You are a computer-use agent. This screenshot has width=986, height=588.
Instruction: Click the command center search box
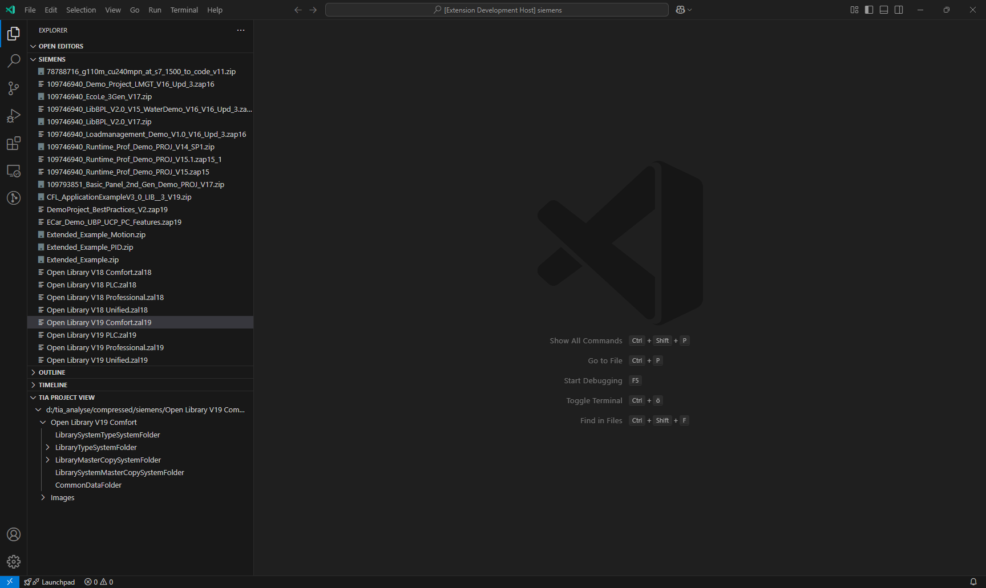tap(496, 10)
